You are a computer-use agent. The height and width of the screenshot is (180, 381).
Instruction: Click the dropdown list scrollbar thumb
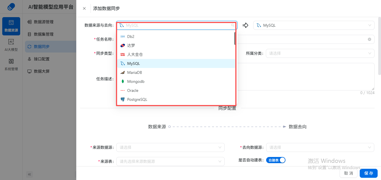235,38
